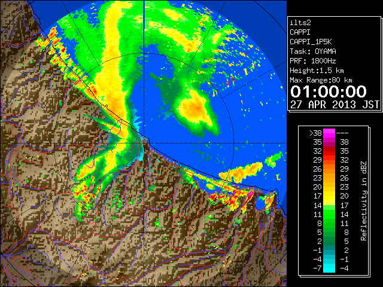Click the red 32 dBZ legend swatch

coord(329,151)
